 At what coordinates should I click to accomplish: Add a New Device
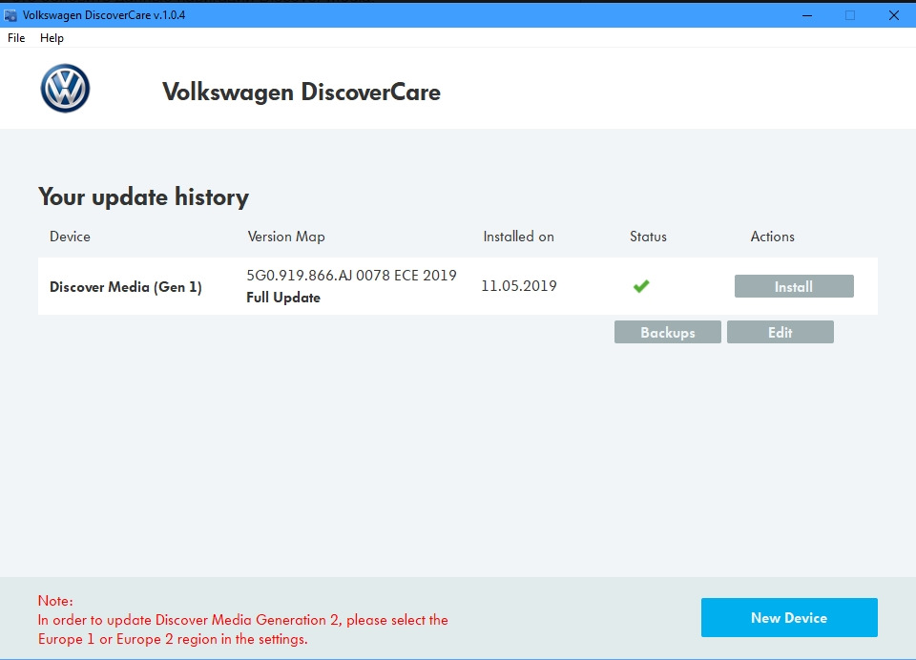coord(789,617)
